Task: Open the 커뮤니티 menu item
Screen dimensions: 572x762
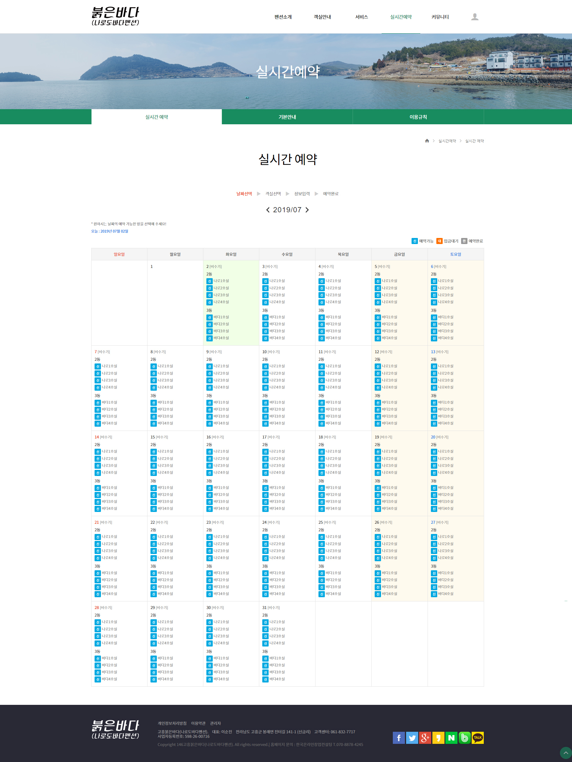Action: click(440, 17)
